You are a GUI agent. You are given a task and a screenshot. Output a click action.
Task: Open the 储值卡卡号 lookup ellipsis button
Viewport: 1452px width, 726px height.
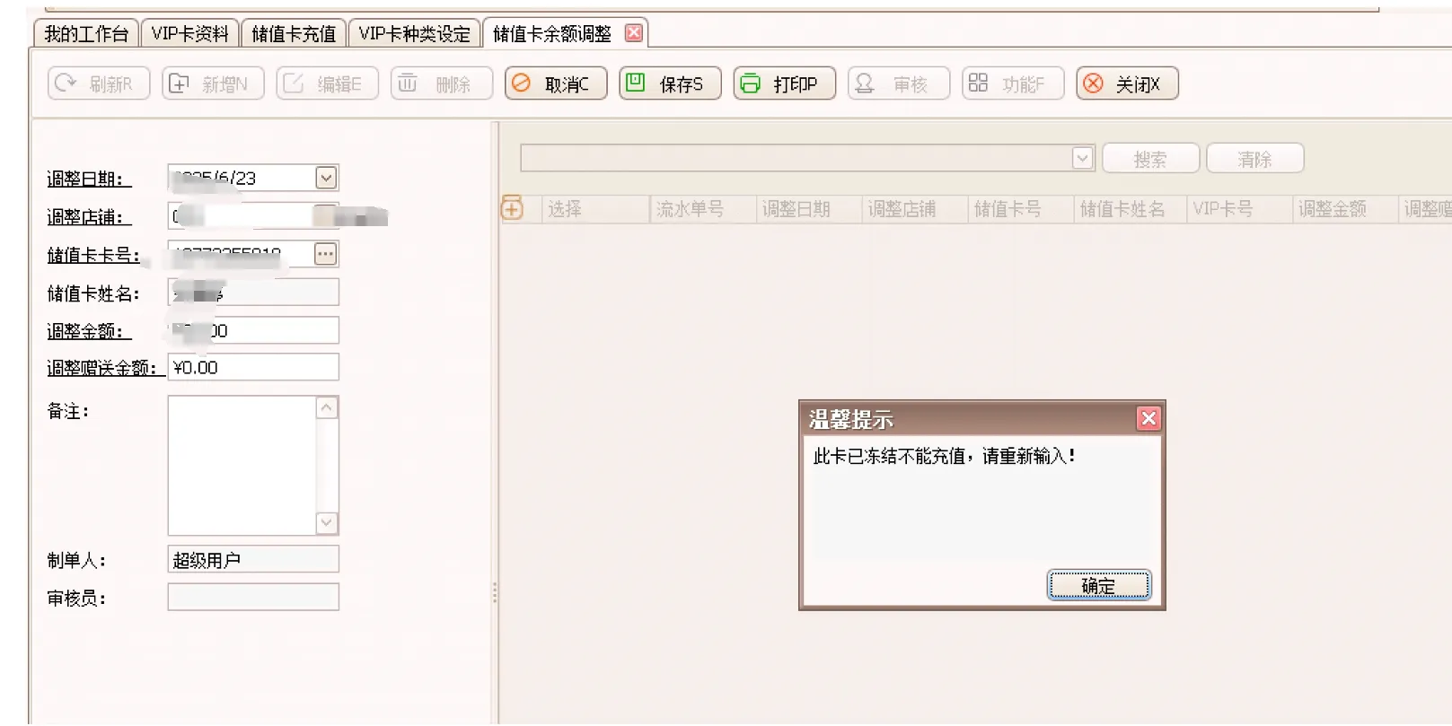coord(325,255)
